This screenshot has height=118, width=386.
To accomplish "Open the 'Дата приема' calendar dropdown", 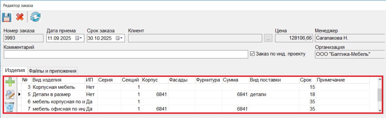I will pyautogui.click(x=79, y=38).
